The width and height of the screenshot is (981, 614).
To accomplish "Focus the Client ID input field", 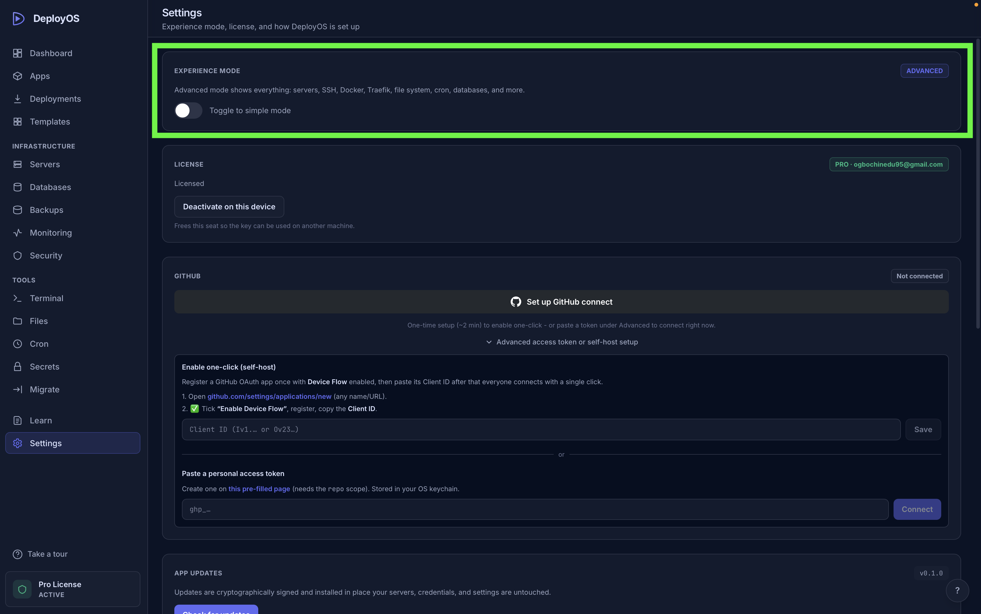I will pyautogui.click(x=541, y=429).
